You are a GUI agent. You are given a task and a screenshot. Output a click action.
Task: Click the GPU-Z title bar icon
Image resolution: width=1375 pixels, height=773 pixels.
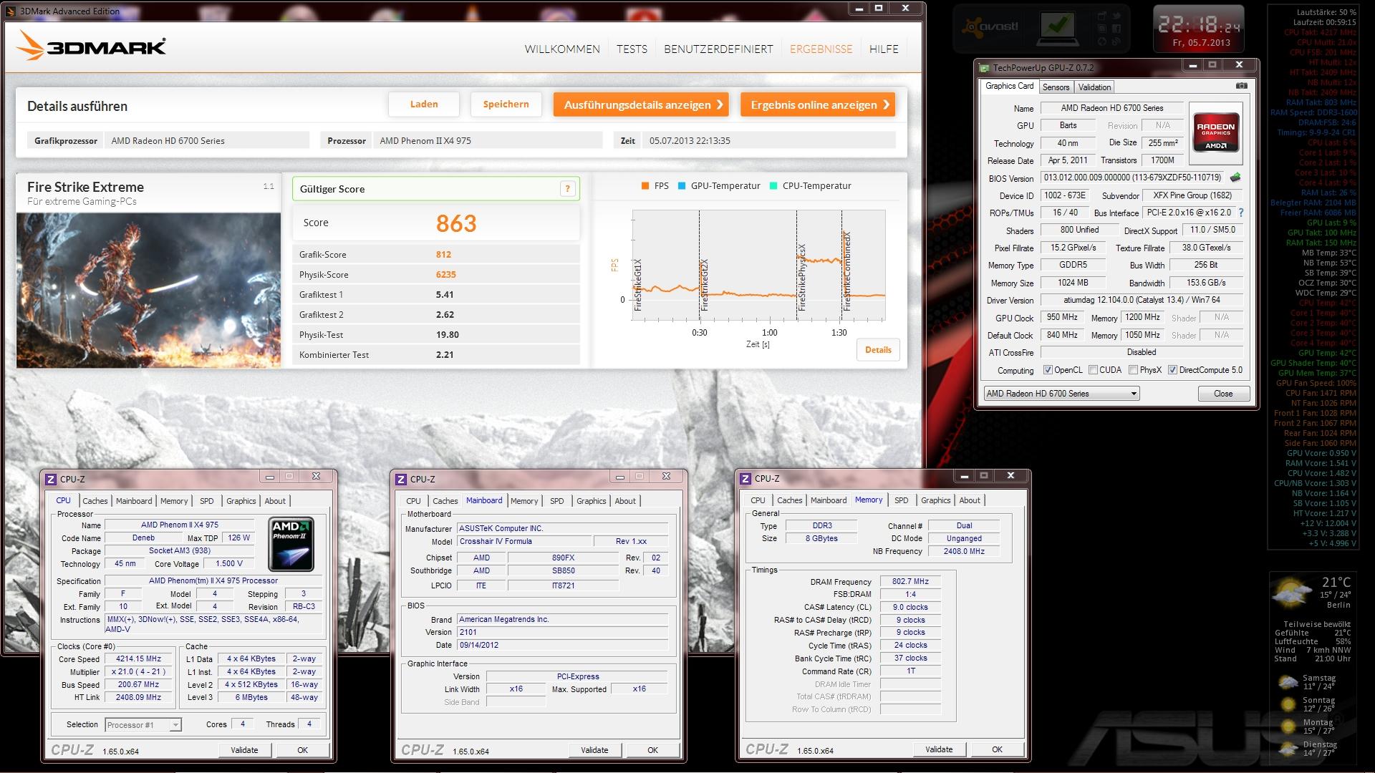click(x=984, y=68)
